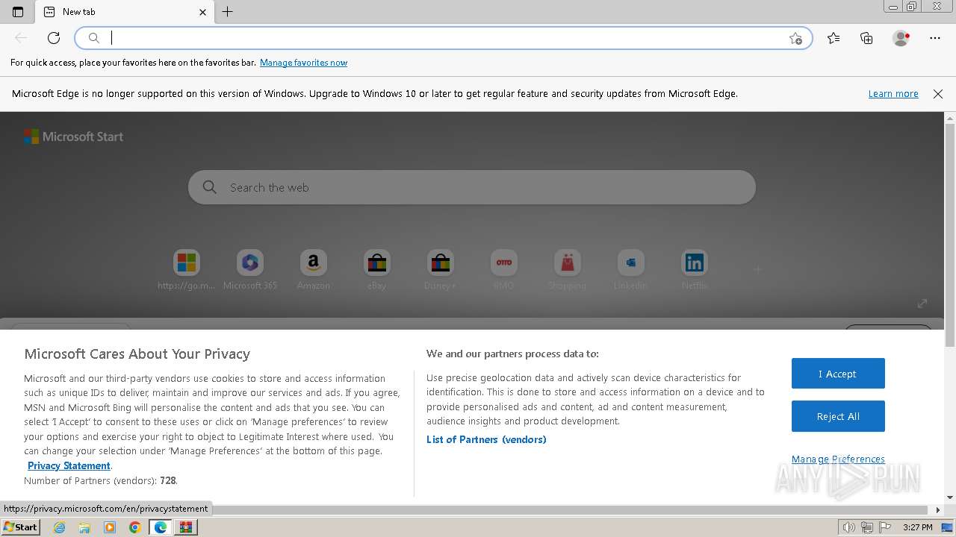Add a new quick link site

757,269
